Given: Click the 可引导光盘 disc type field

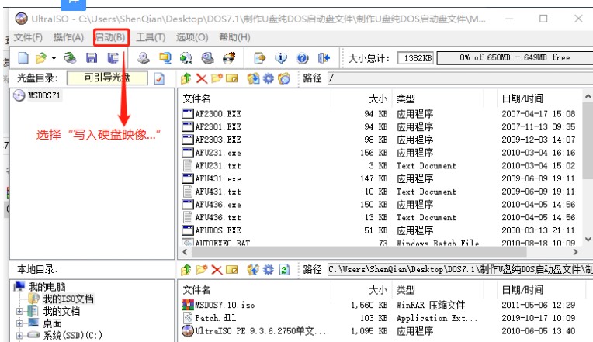Looking at the screenshot, I should [x=107, y=78].
